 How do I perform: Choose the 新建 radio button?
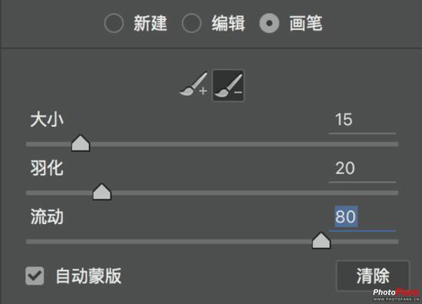pos(114,23)
